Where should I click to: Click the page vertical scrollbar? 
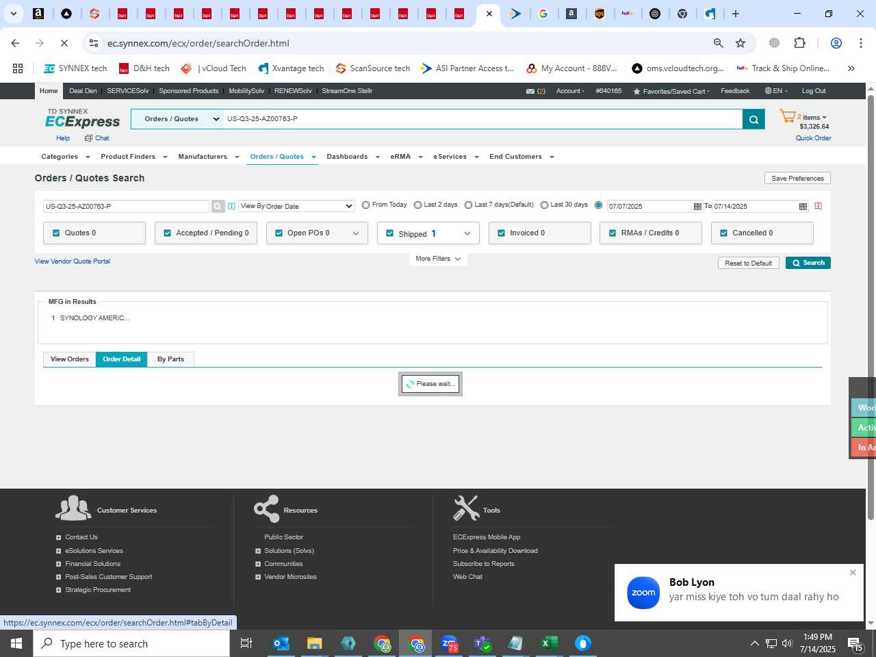[871, 308]
